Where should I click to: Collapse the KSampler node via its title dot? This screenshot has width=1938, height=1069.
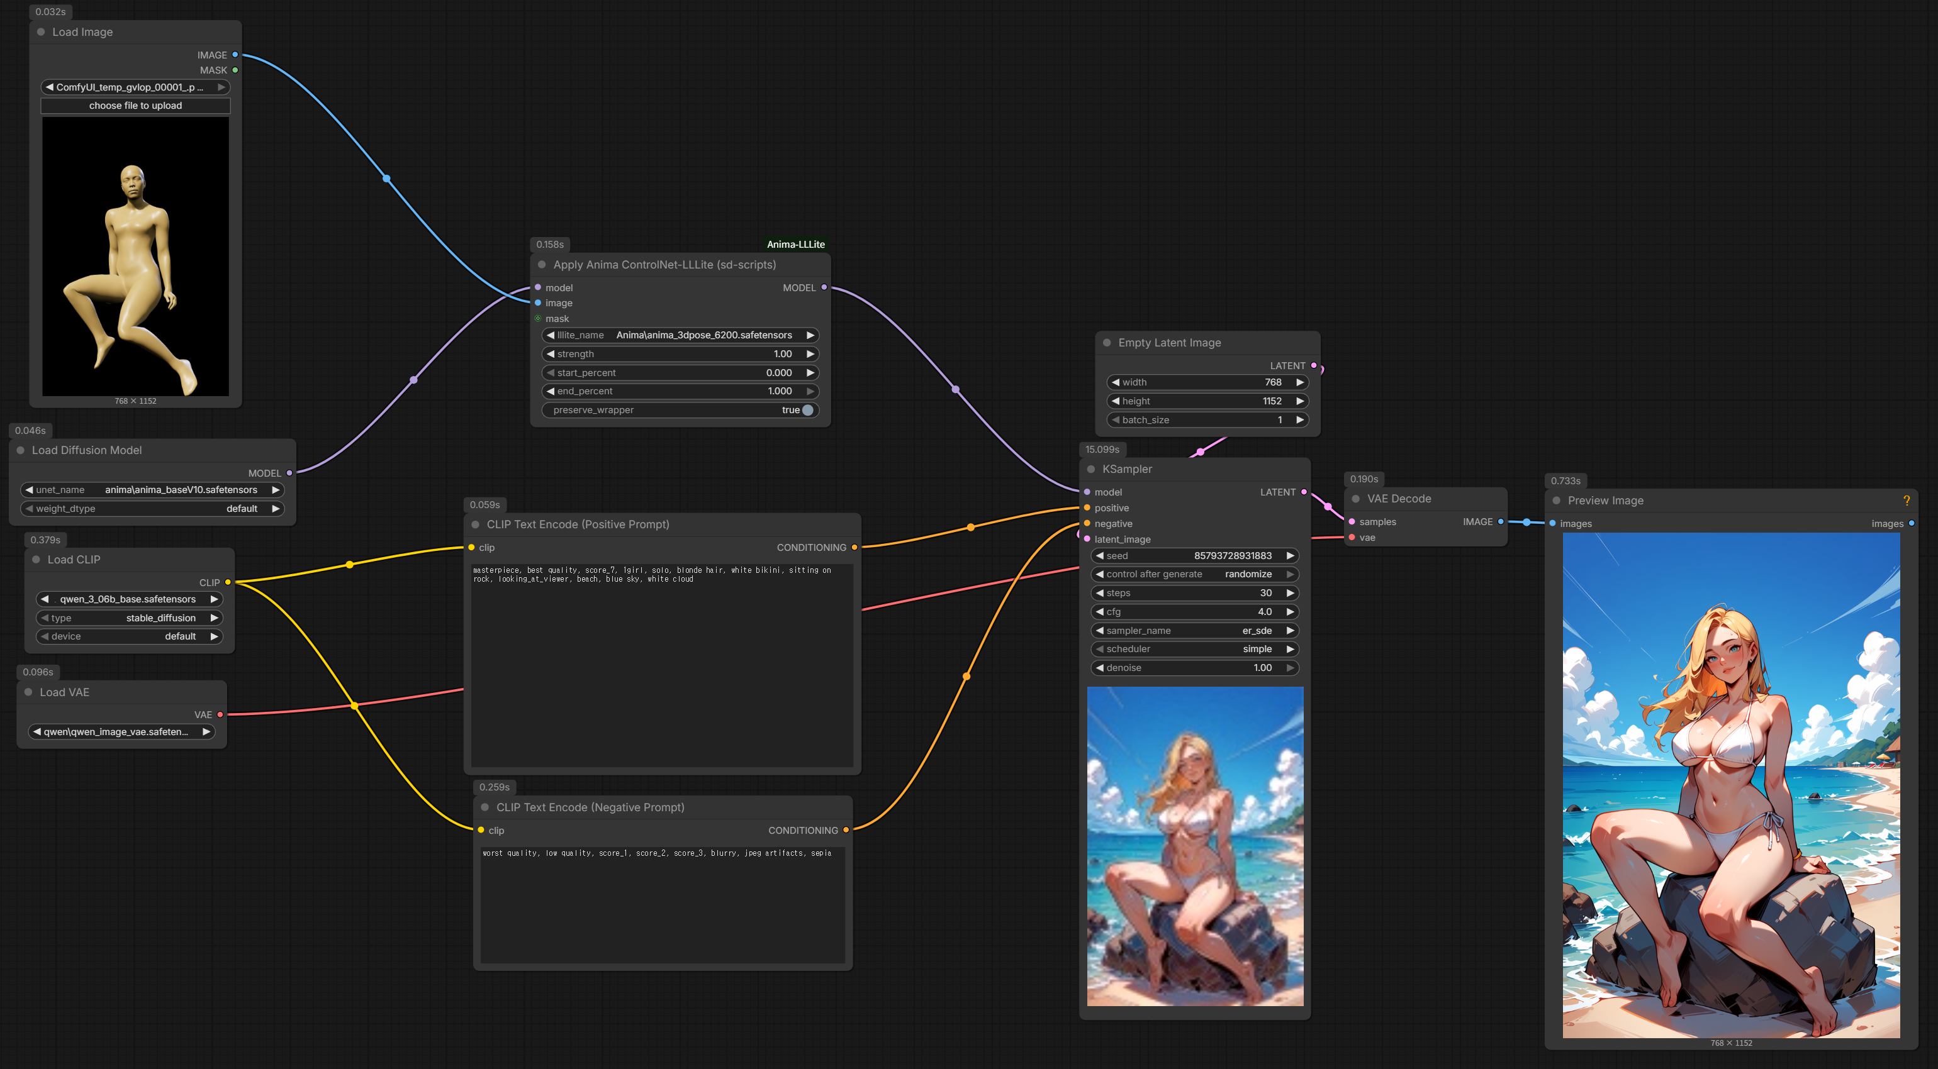pos(1091,469)
